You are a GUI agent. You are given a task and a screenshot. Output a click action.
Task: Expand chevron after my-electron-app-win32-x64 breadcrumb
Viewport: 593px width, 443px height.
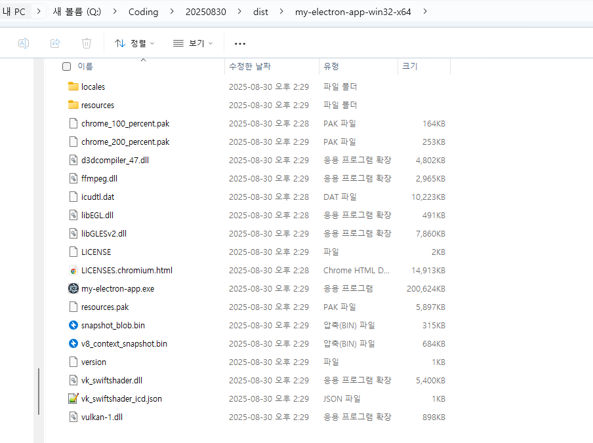[426, 12]
